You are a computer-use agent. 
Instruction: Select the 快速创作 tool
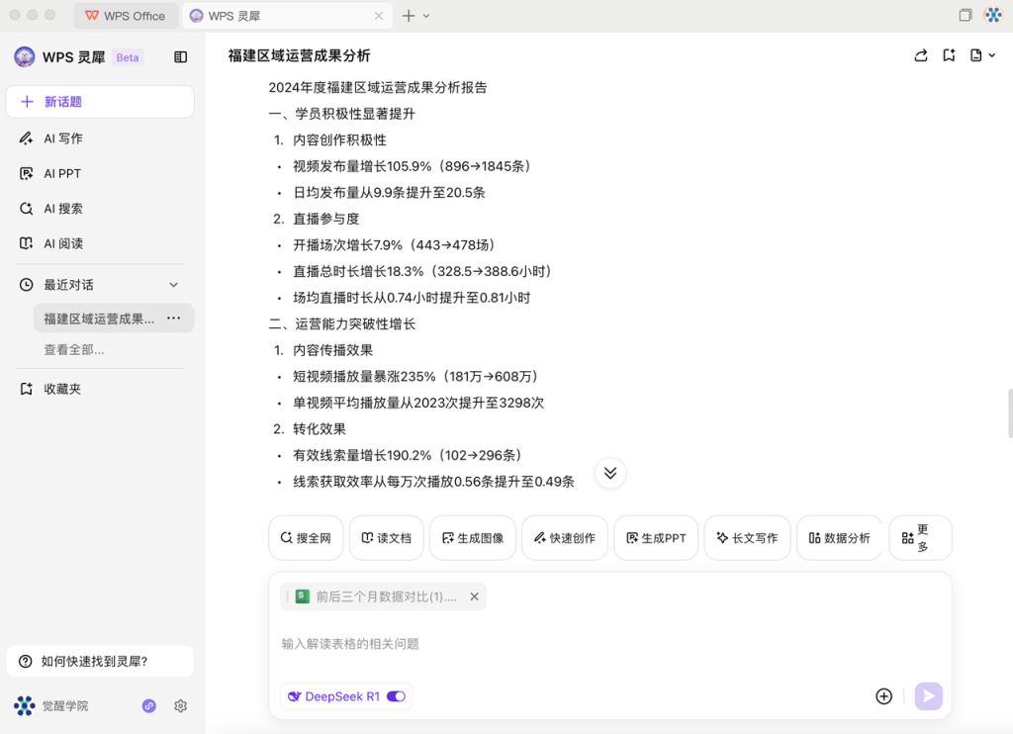565,537
